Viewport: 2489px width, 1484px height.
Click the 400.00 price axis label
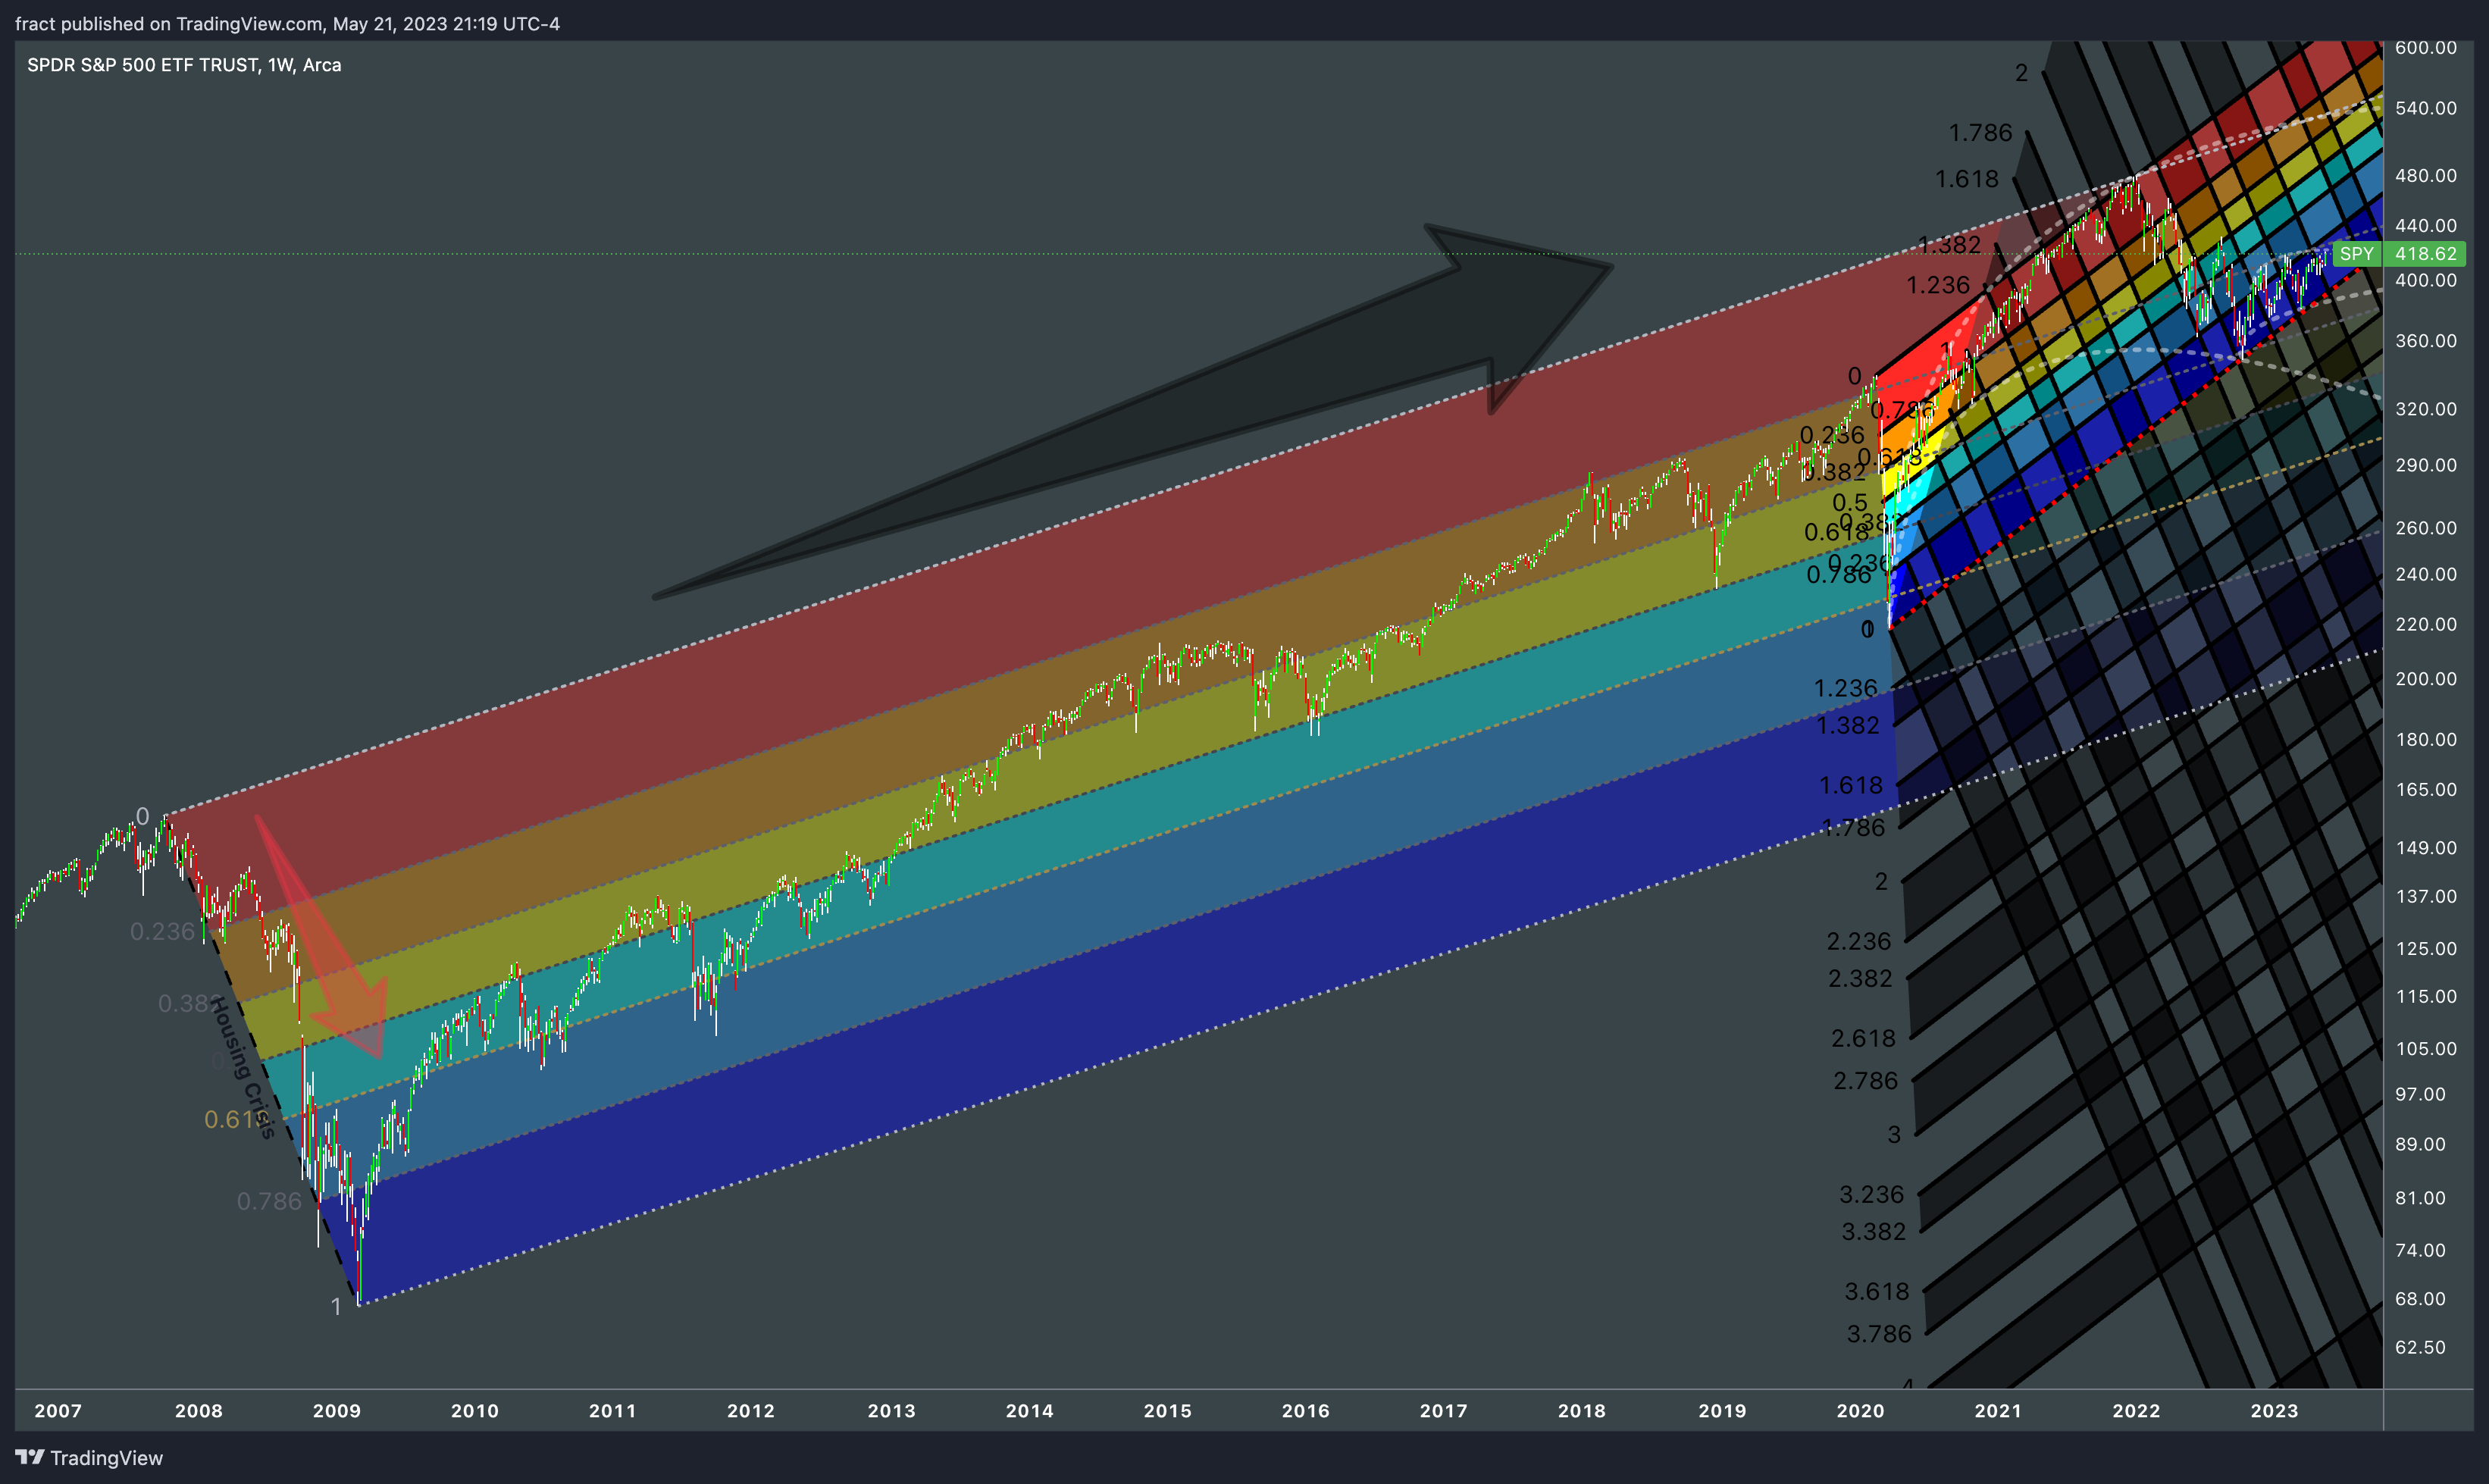pyautogui.click(x=2425, y=281)
